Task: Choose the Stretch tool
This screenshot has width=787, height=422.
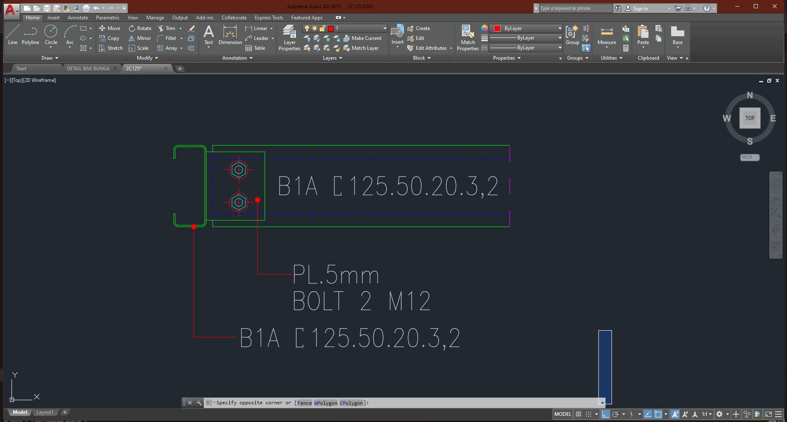Action: (x=111, y=48)
